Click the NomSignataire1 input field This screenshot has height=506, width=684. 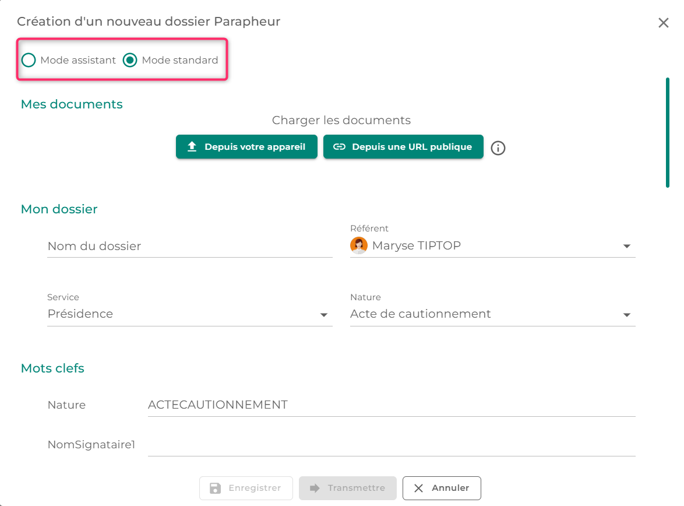pos(392,445)
